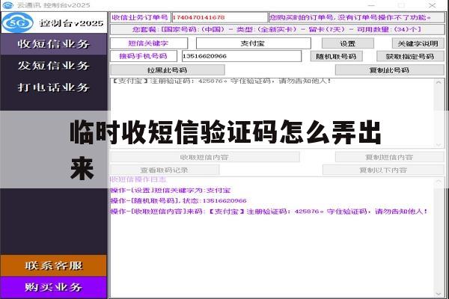The image size is (449, 299).
Task: Click the 您套餐 package info bar
Action: tap(277, 29)
